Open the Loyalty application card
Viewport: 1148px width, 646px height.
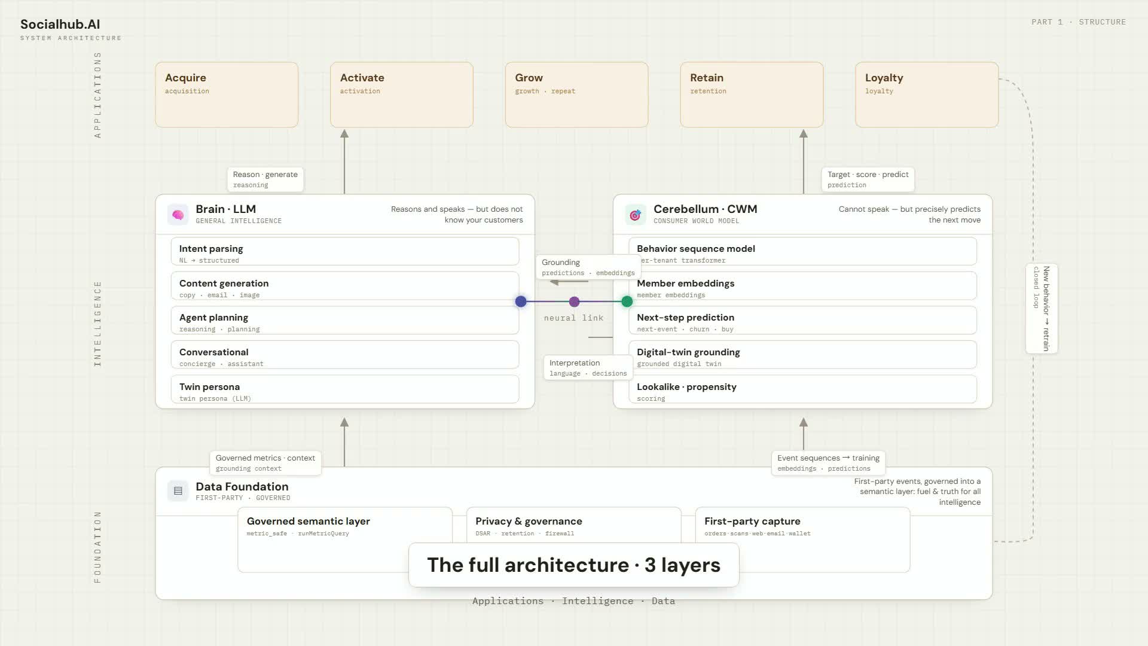pos(927,95)
